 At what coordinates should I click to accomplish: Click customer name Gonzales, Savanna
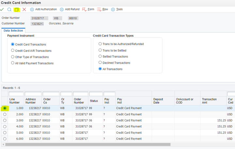point(61,24)
